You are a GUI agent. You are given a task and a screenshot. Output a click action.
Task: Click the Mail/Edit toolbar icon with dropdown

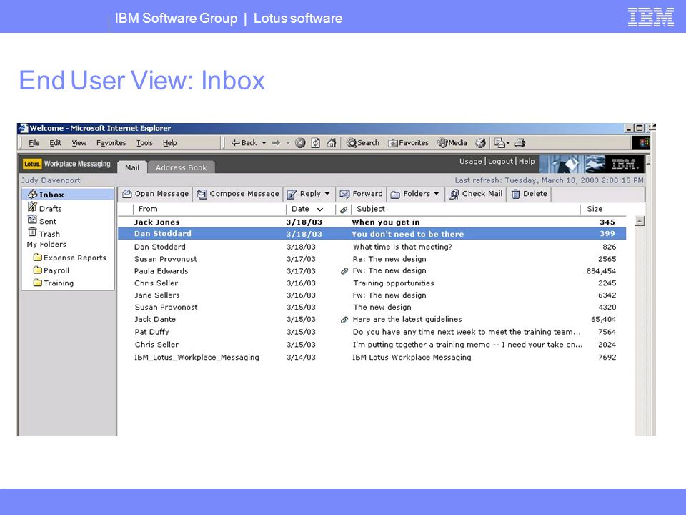[x=502, y=143]
